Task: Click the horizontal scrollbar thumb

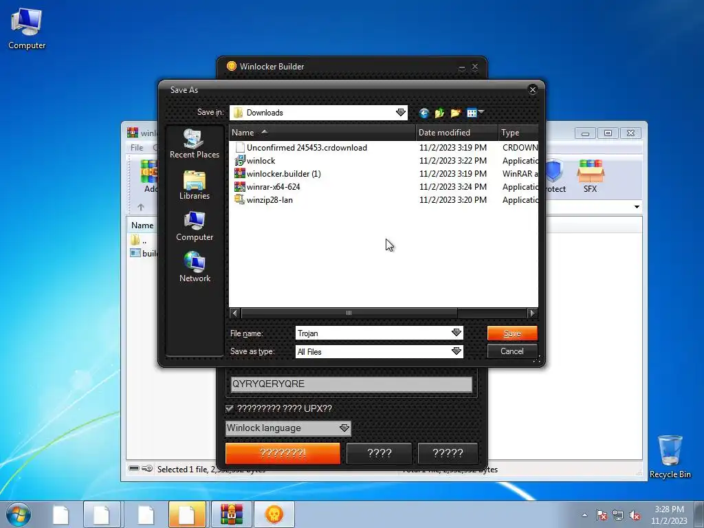Action: (x=349, y=313)
